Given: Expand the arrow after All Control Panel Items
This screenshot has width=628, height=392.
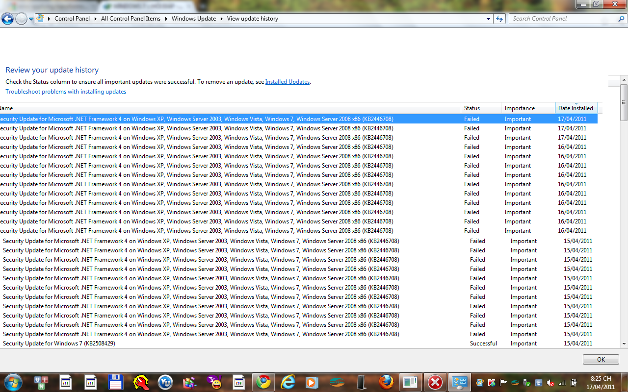Looking at the screenshot, I should (166, 19).
